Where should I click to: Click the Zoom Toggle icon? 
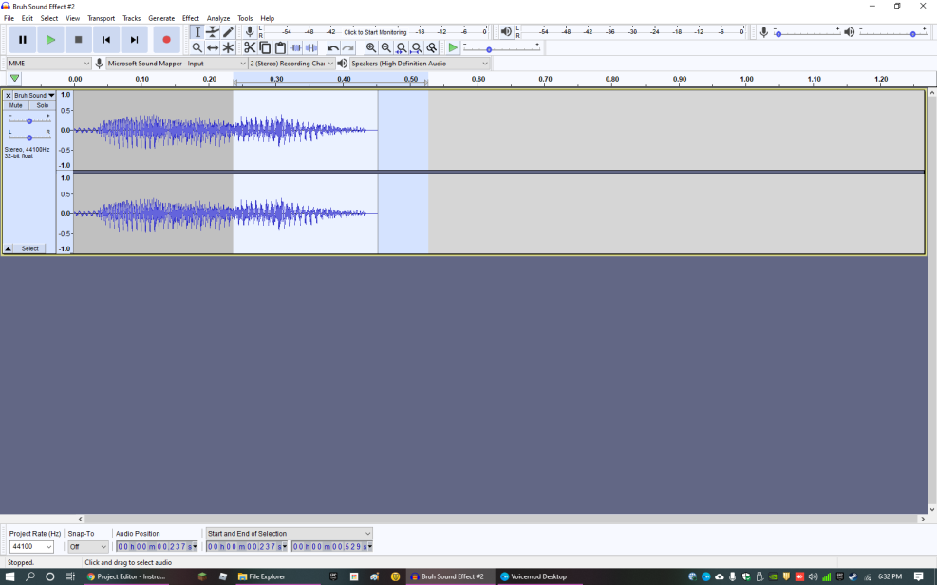click(x=432, y=47)
